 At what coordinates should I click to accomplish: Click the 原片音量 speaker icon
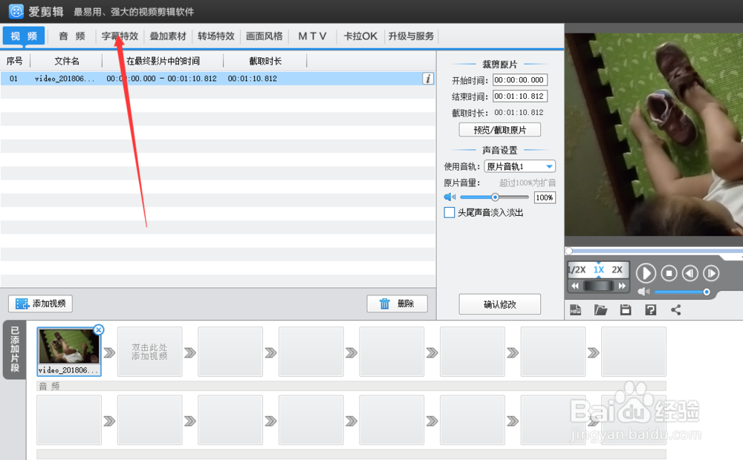point(450,197)
